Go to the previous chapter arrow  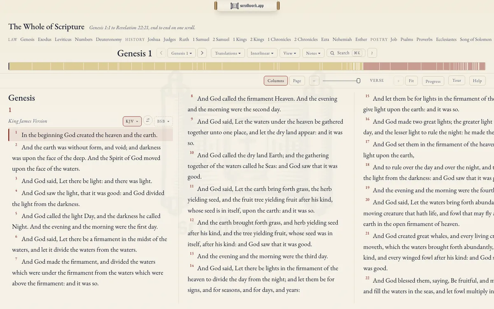point(161,53)
